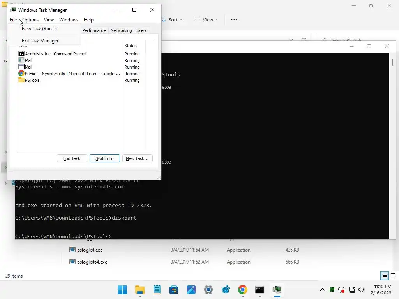Image resolution: width=399 pixels, height=299 pixels.
Task: Open the See more ellipsis menu in Explorer
Action: (234, 20)
